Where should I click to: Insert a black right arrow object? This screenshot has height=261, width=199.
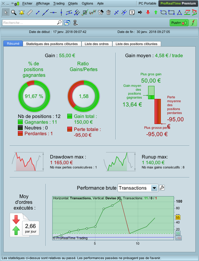coord(140,12)
